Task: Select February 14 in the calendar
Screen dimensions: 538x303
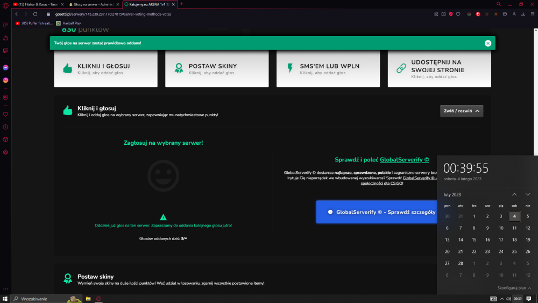Action: pyautogui.click(x=461, y=240)
